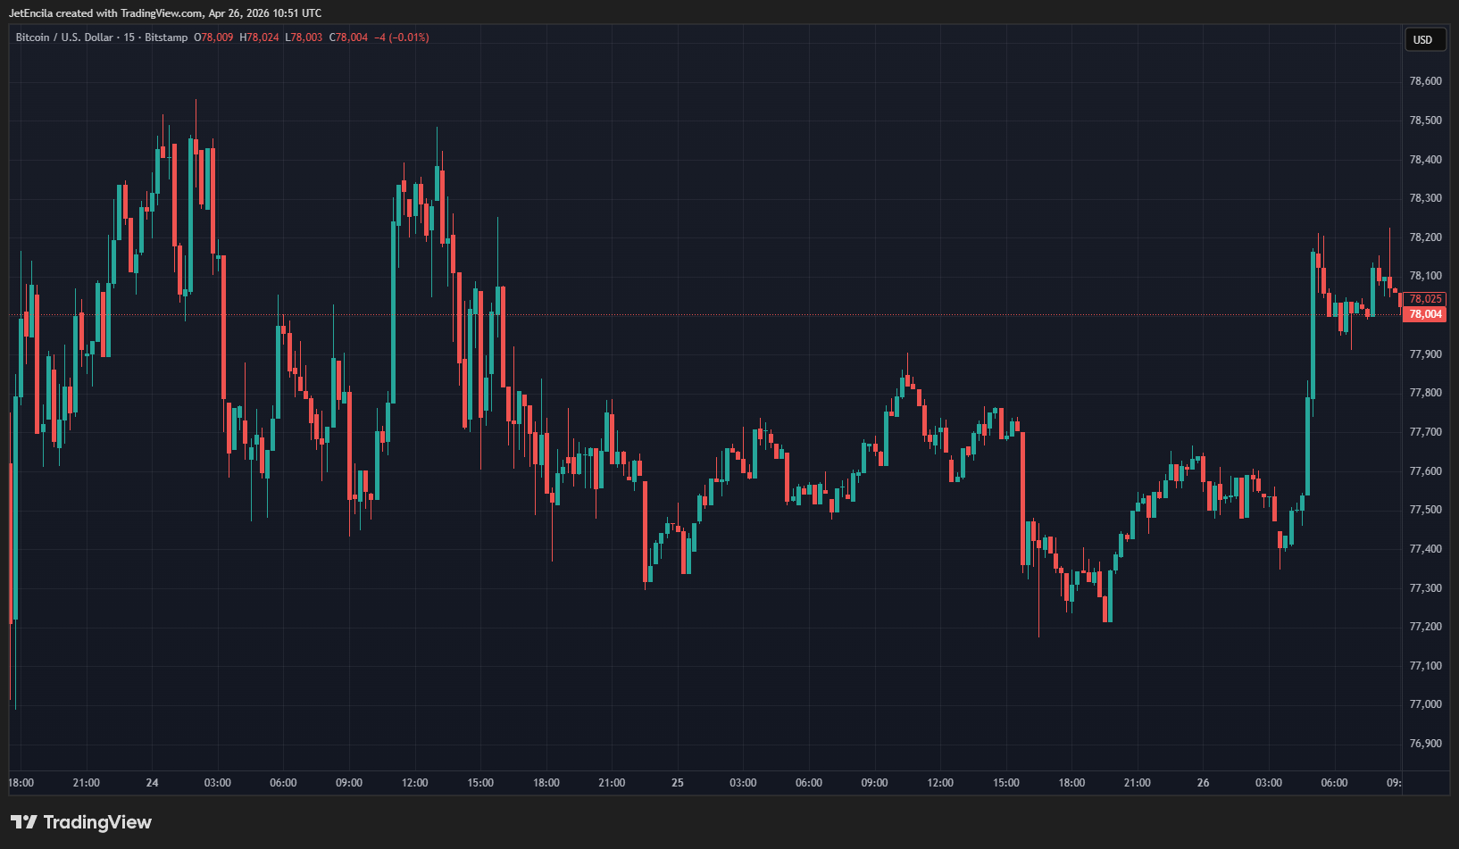Click the TradingView wordmark text at bottom
The height and width of the screenshot is (849, 1459).
pos(97,822)
